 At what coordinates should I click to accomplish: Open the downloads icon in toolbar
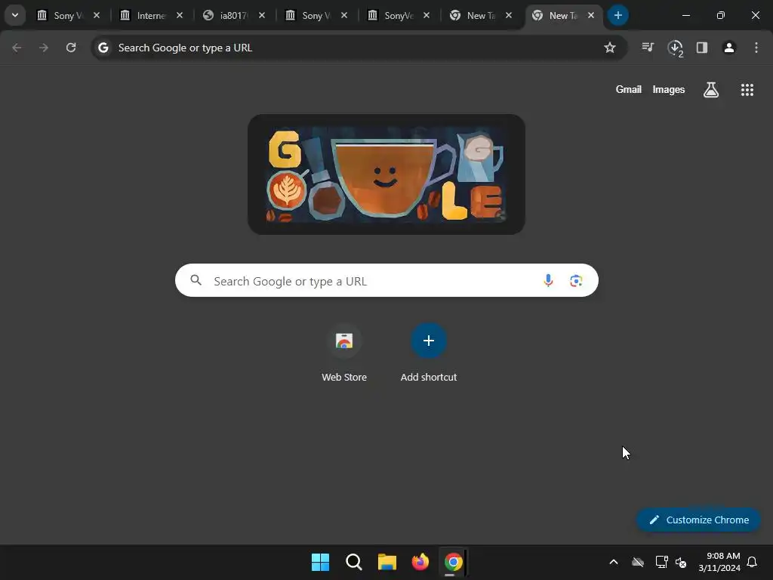(x=675, y=48)
